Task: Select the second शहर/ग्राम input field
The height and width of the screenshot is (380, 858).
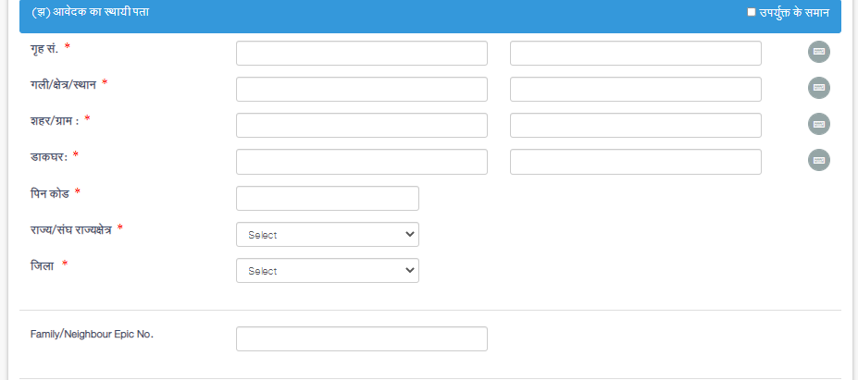Action: pos(635,125)
